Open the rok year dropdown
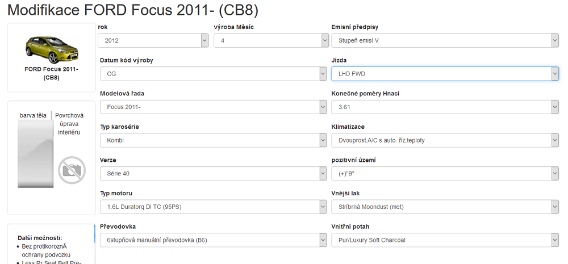This screenshot has height=264, width=568. click(153, 41)
